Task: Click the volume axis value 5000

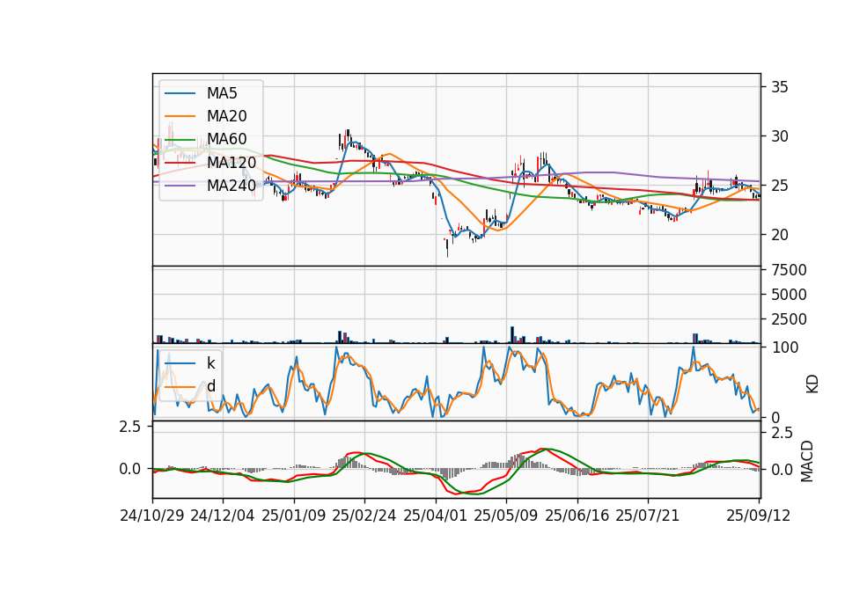Action: [789, 295]
